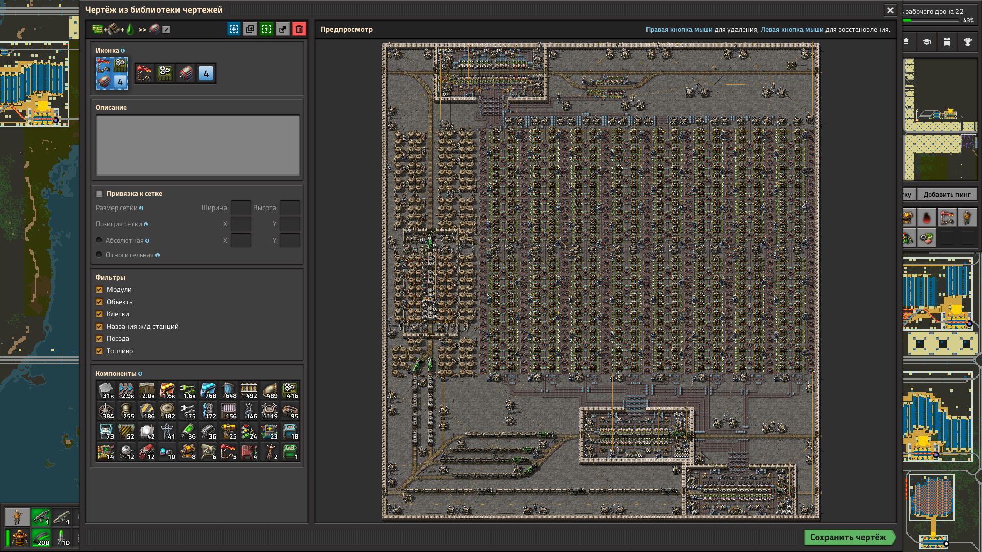The width and height of the screenshot is (982, 552).
Task: Click the productivity module icon slot
Action: click(165, 74)
